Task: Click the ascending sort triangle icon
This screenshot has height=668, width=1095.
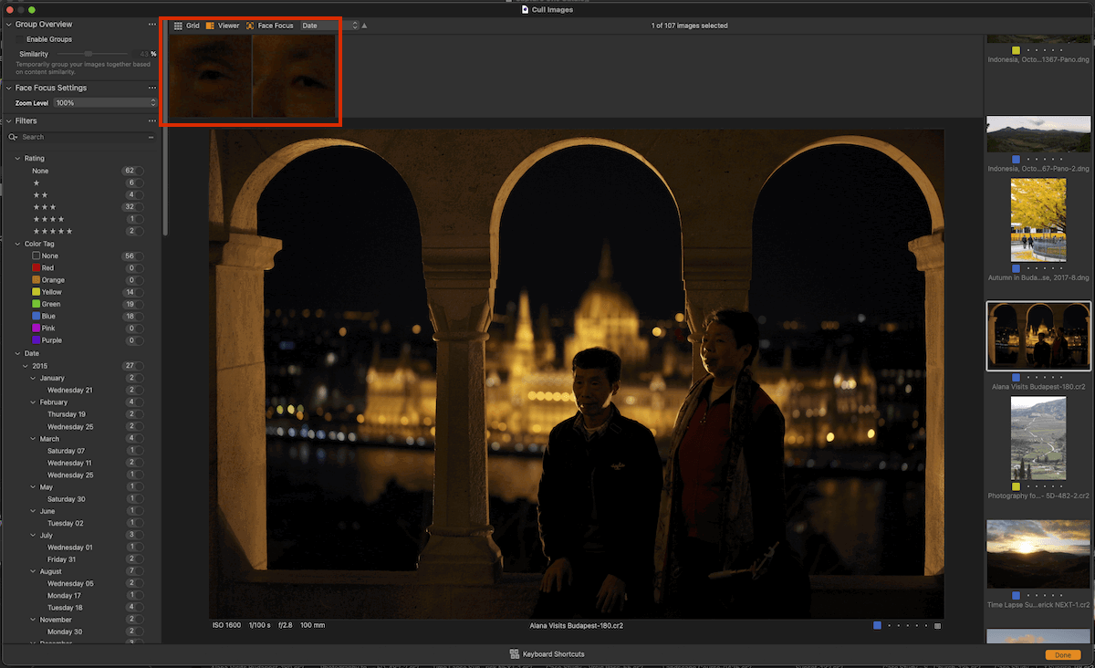Action: 364,26
